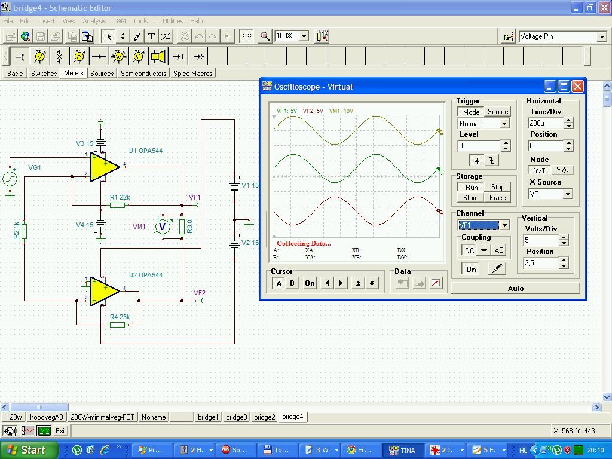Switch to Sources component tab
This screenshot has width=612, height=459.
(102, 73)
